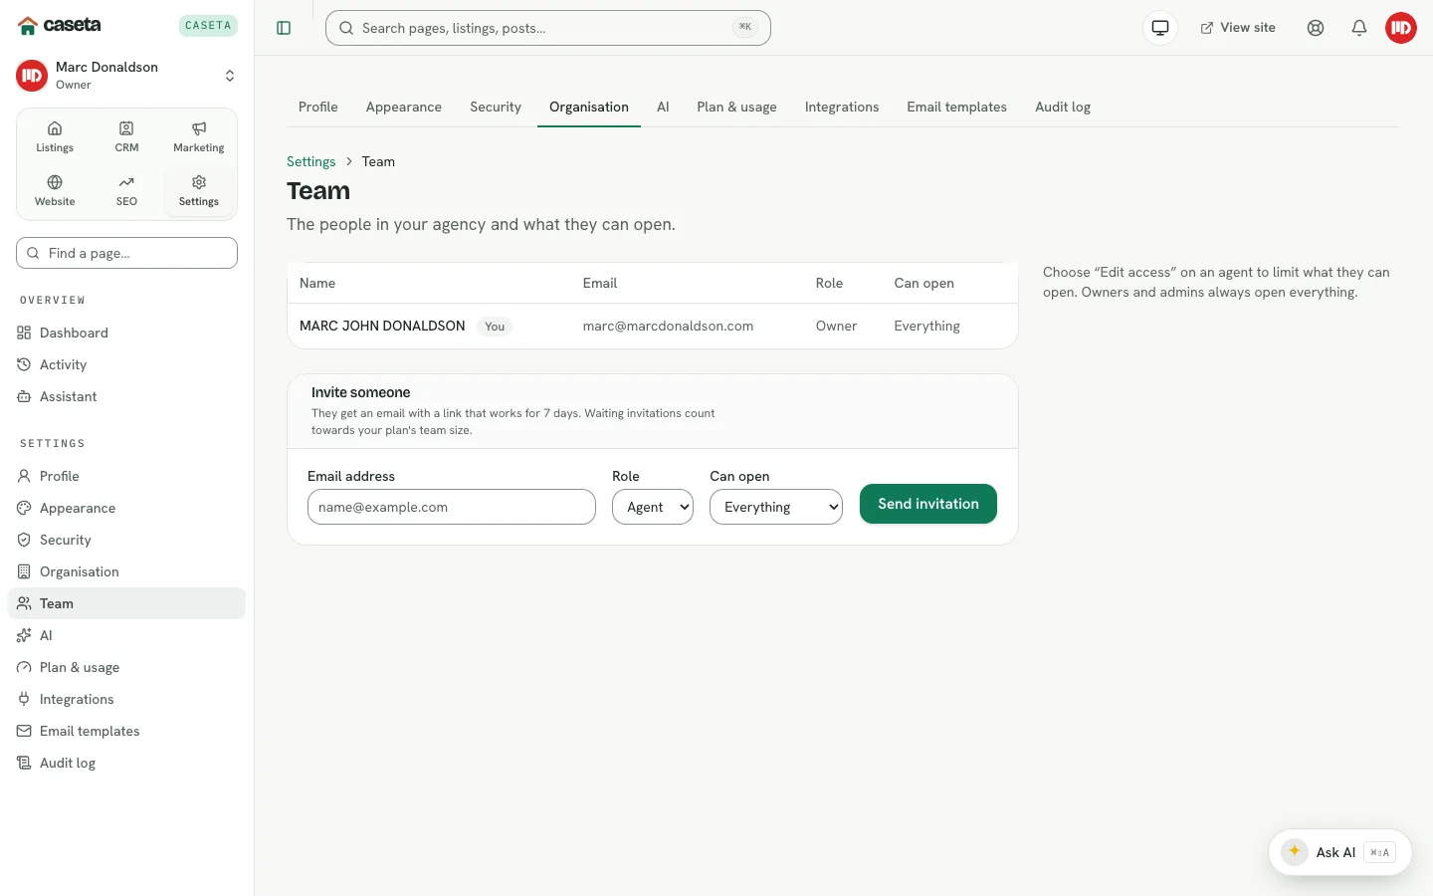Viewport: 1433px width, 896px height.
Task: Click the Send invitation button
Action: click(x=928, y=504)
